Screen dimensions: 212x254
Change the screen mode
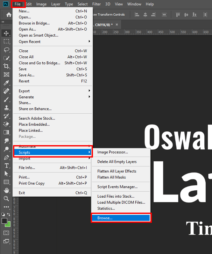[6, 241]
